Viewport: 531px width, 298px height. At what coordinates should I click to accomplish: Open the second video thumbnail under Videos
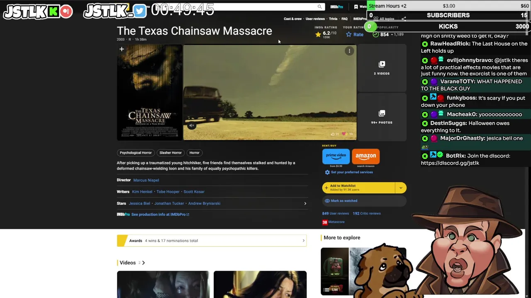tap(260, 284)
